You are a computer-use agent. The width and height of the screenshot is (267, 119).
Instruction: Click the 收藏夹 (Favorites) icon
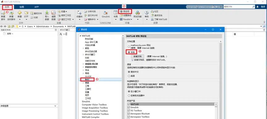coord(79,13)
